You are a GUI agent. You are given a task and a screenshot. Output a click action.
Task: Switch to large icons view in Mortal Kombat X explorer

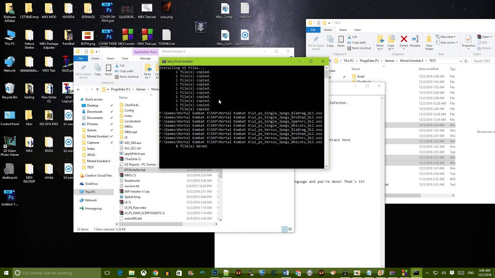pos(290,229)
